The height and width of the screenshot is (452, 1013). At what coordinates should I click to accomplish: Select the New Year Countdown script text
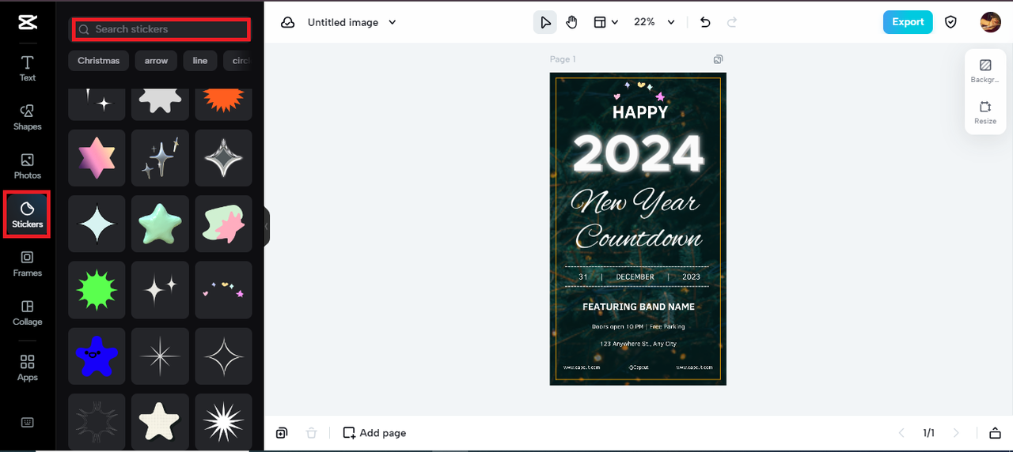638,220
